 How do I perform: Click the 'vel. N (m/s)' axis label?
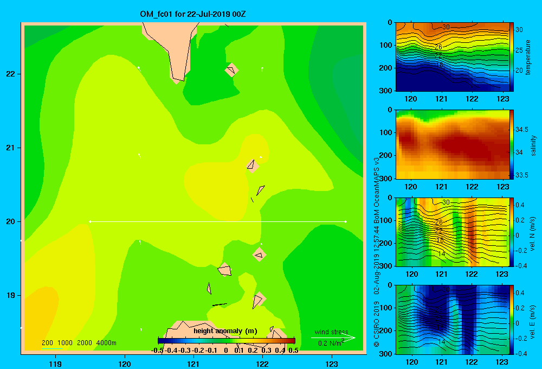click(532, 234)
